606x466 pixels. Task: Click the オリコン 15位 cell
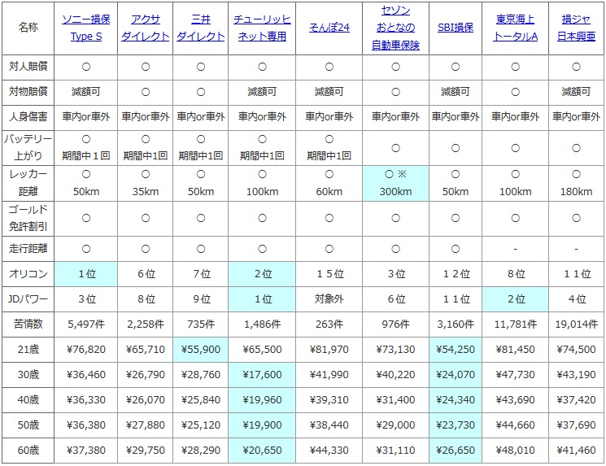click(329, 274)
